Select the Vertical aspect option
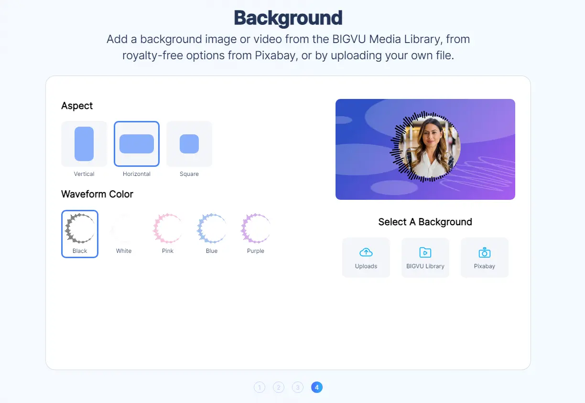Screen dimensions: 585x403 click(84, 144)
